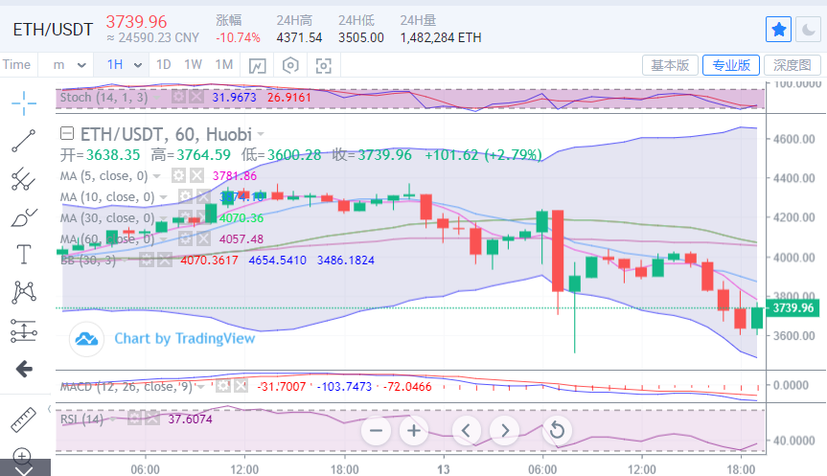
Task: Select the ruler measure tool
Action: pyautogui.click(x=24, y=420)
